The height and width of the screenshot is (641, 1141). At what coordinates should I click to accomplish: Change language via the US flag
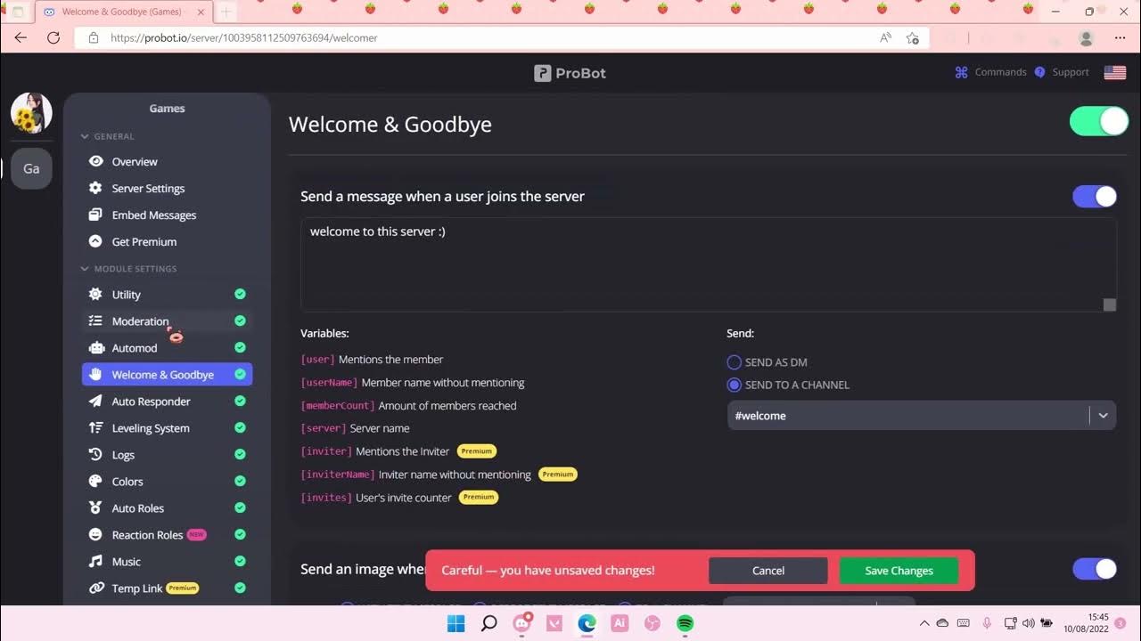pos(1115,72)
